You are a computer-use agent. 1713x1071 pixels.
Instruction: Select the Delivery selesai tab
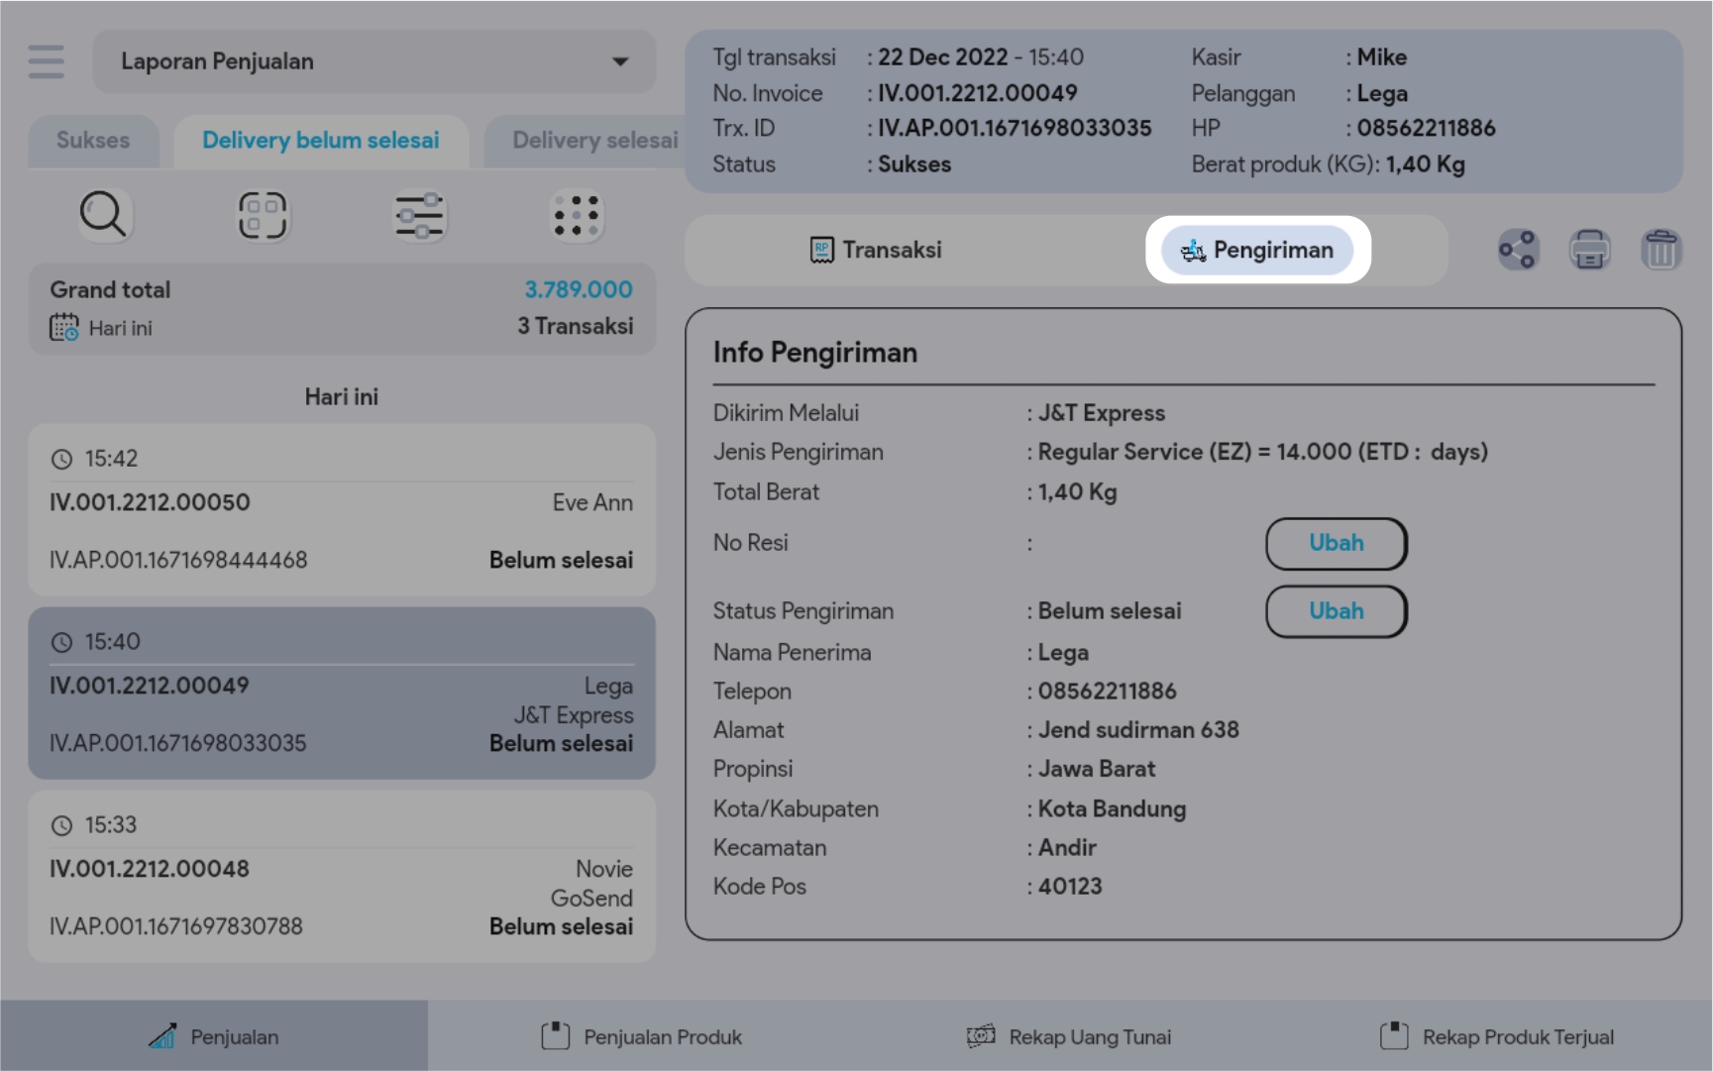click(594, 141)
